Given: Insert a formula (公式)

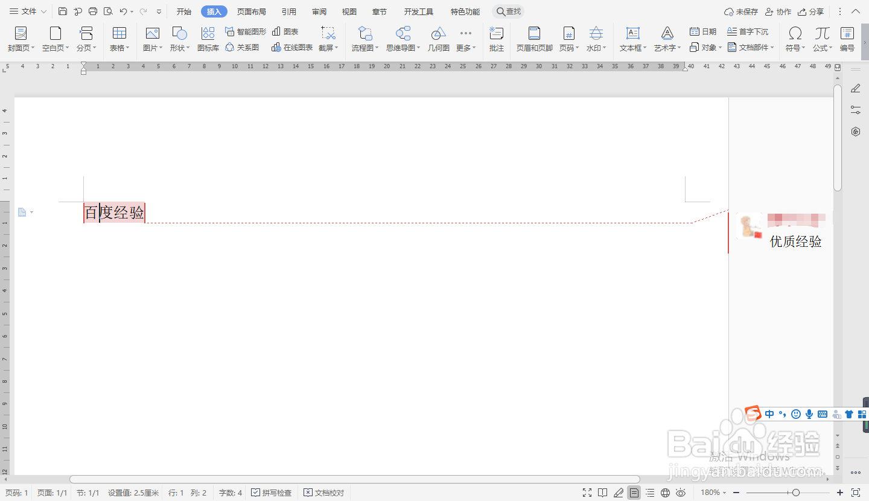Looking at the screenshot, I should [x=822, y=39].
